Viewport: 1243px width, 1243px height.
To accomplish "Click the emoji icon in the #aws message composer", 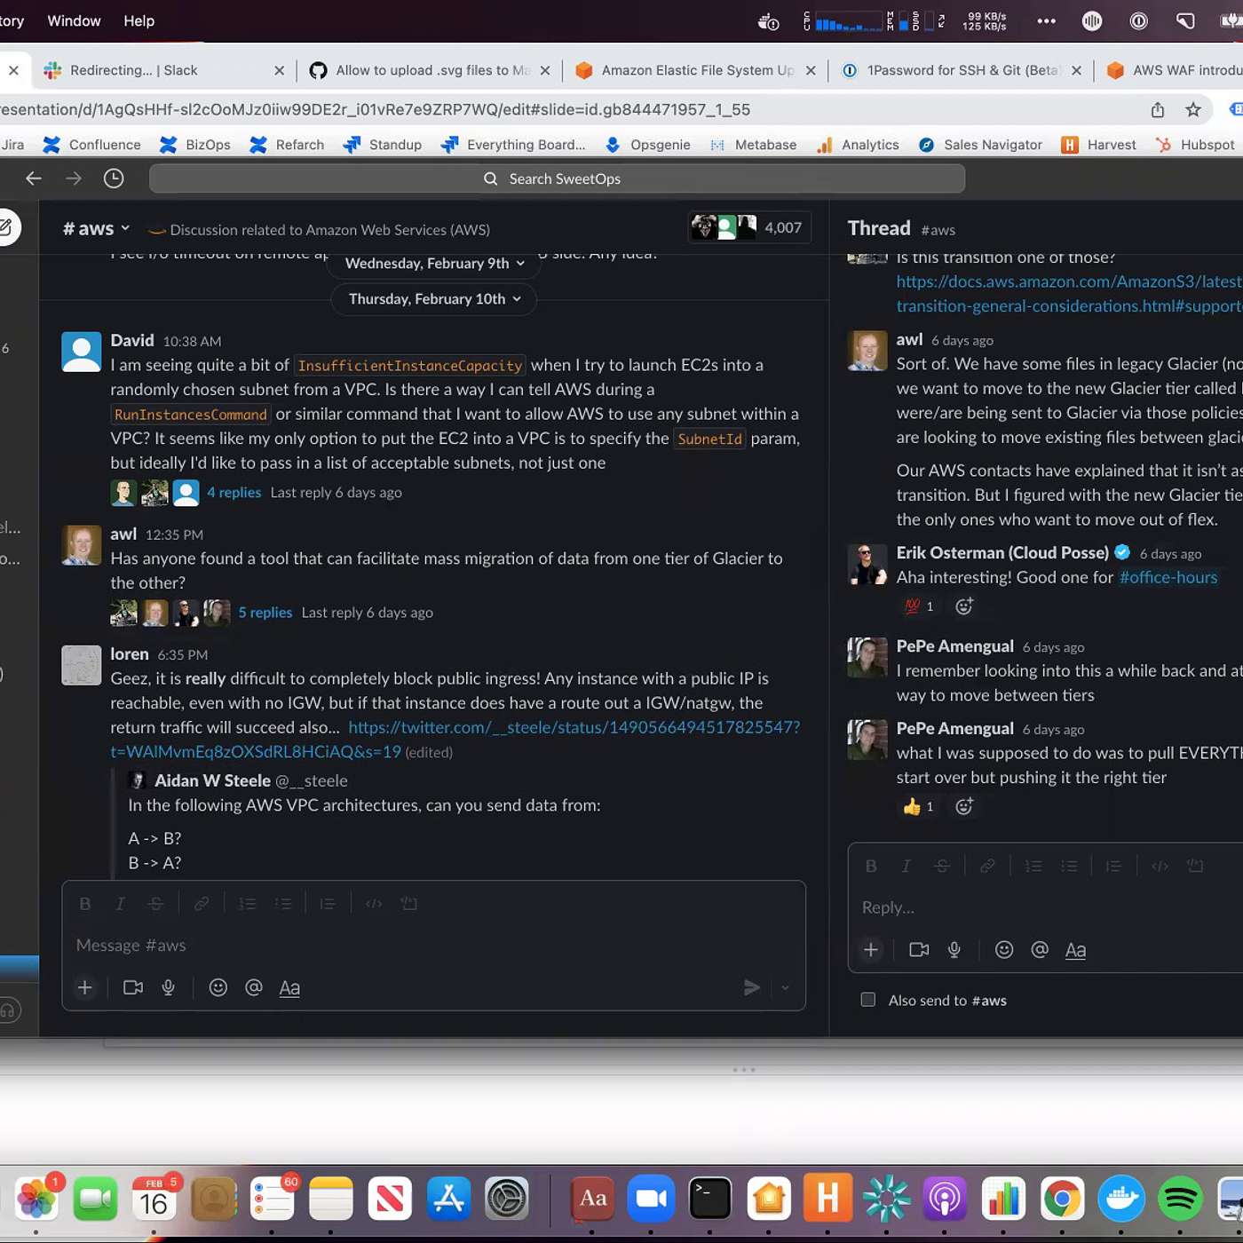I will (218, 987).
